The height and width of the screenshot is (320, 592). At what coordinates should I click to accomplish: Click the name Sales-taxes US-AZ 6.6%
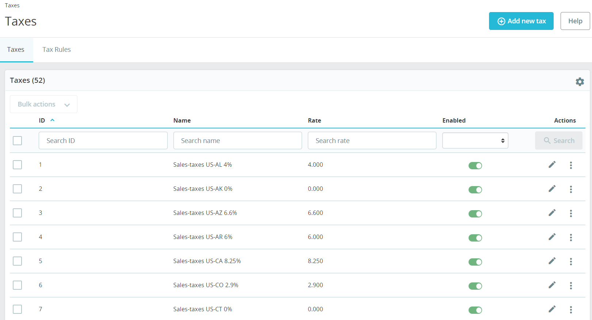click(205, 213)
